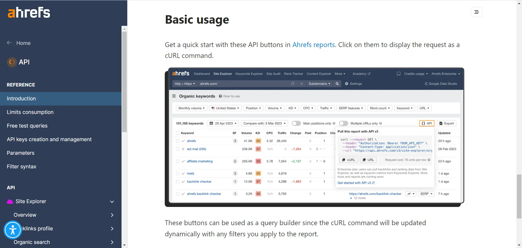
Task: Click the orange API braces icon
Action: pos(12,62)
